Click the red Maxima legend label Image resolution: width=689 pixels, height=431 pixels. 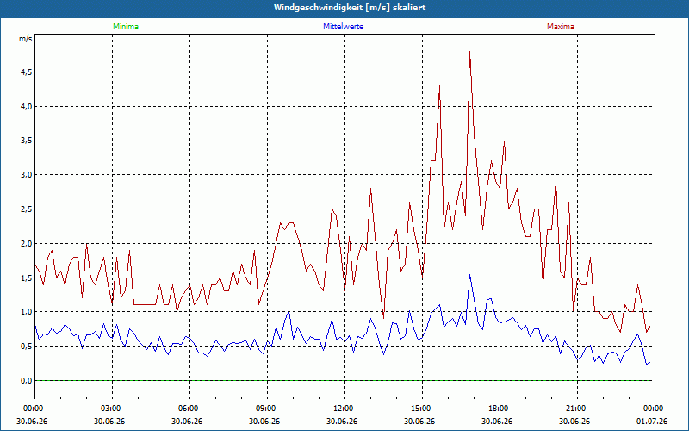(x=561, y=27)
